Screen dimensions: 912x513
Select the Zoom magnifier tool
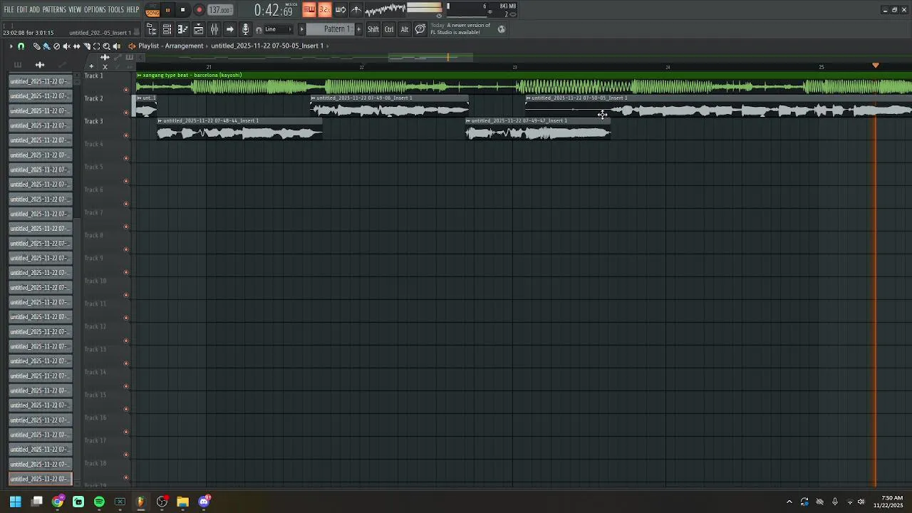coord(106,46)
